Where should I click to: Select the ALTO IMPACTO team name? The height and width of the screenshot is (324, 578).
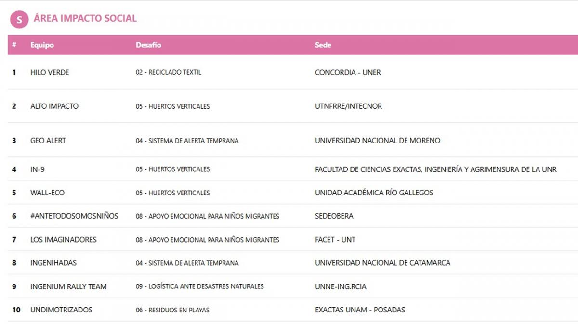click(54, 106)
